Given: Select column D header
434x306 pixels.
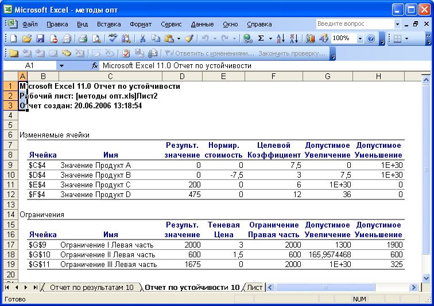Looking at the screenshot, I should pyautogui.click(x=182, y=76).
